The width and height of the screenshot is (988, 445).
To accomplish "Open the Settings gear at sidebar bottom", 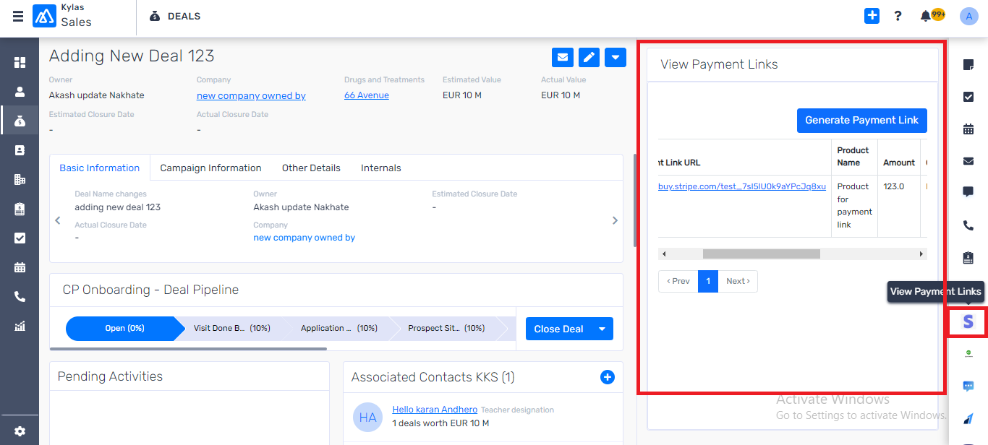I will pyautogui.click(x=20, y=428).
